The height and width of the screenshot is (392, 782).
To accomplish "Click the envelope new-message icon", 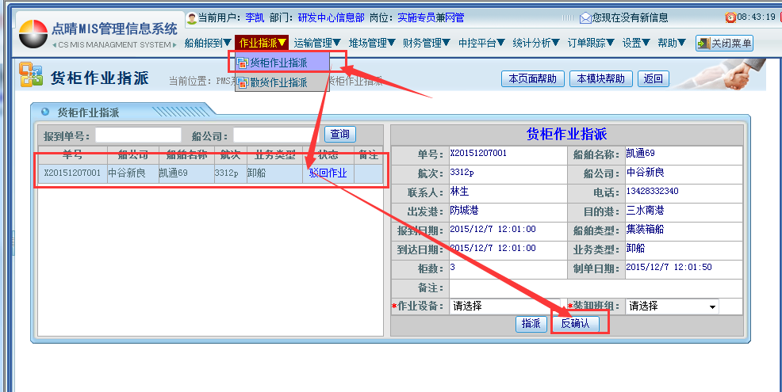I will [585, 17].
